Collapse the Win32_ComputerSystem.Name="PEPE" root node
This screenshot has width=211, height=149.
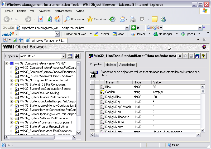(7, 63)
